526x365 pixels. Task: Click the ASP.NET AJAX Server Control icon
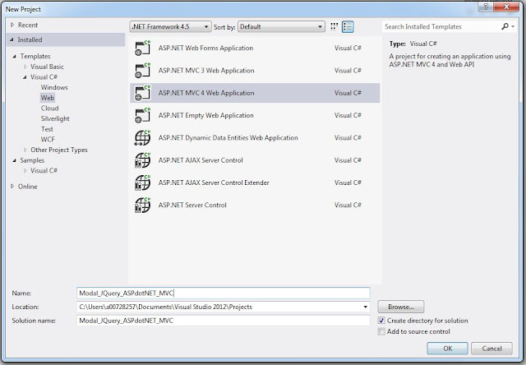tap(142, 160)
